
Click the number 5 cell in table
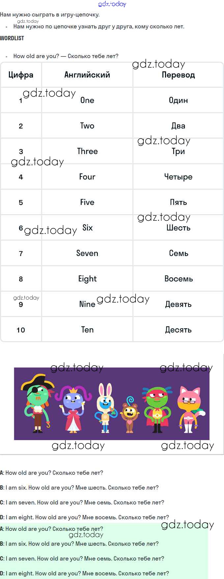pyautogui.click(x=21, y=202)
